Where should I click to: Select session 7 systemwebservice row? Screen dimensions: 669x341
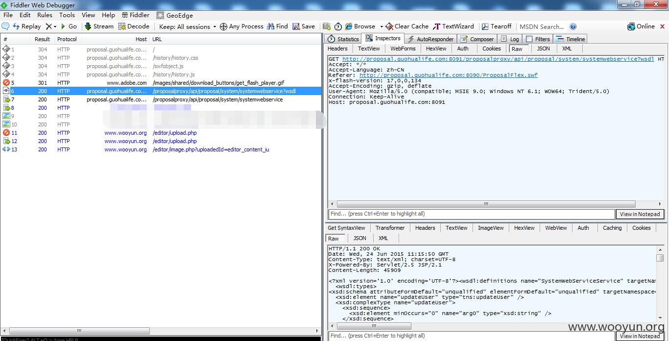[x=161, y=99]
